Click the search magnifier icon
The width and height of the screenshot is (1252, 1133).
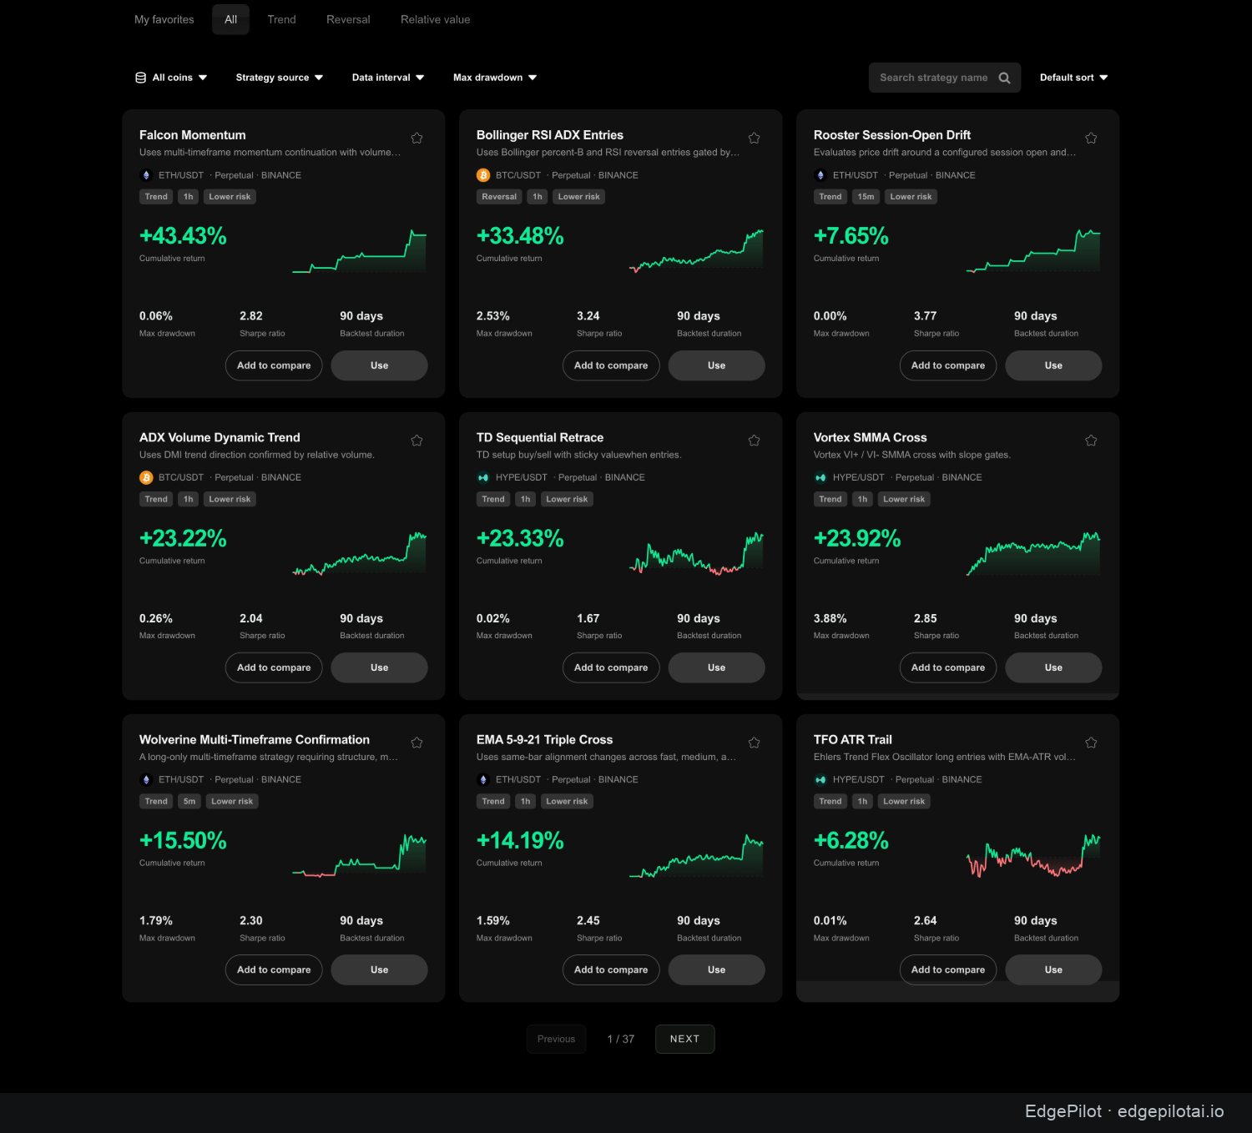[1004, 78]
